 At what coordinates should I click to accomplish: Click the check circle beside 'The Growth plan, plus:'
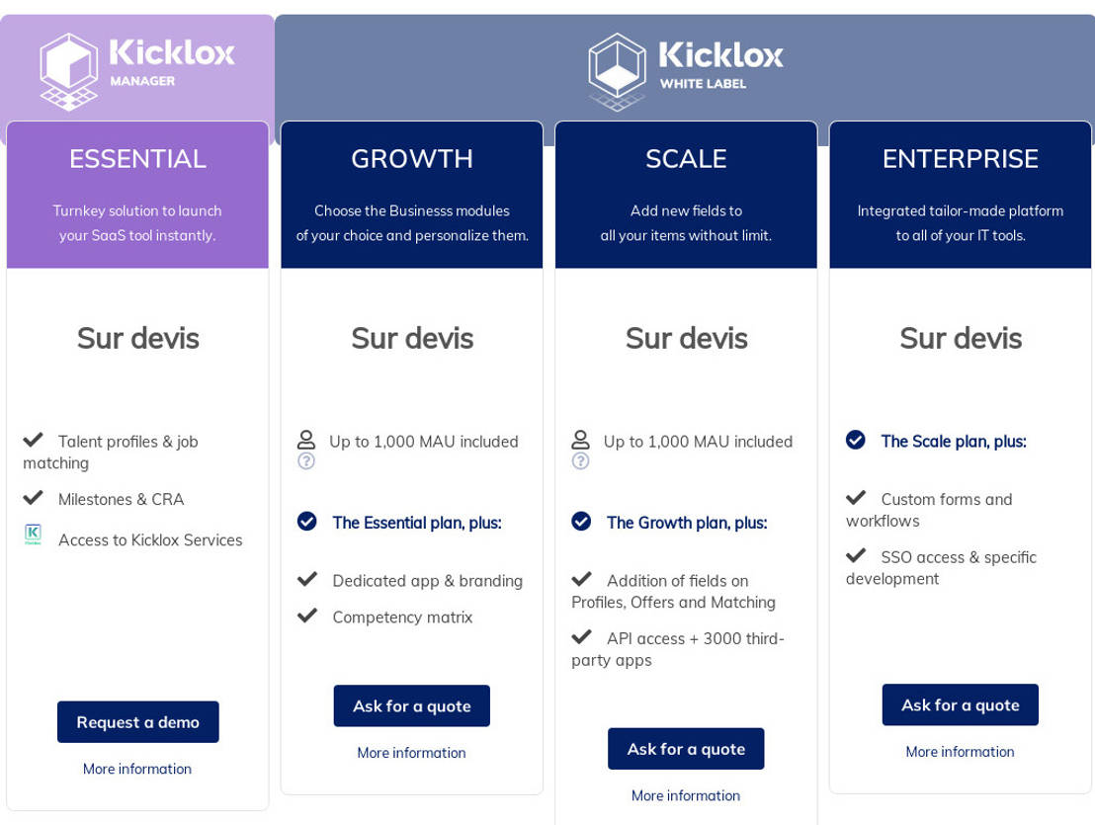click(x=581, y=522)
